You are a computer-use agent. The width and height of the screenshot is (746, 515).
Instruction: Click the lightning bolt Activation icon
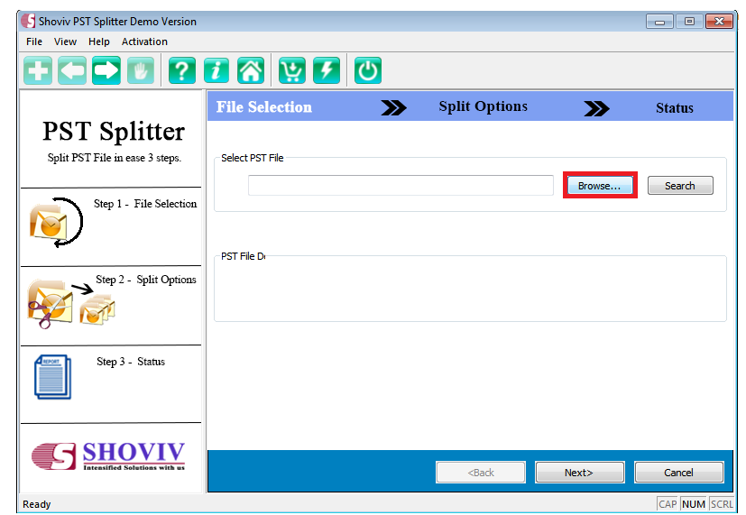[x=327, y=71]
